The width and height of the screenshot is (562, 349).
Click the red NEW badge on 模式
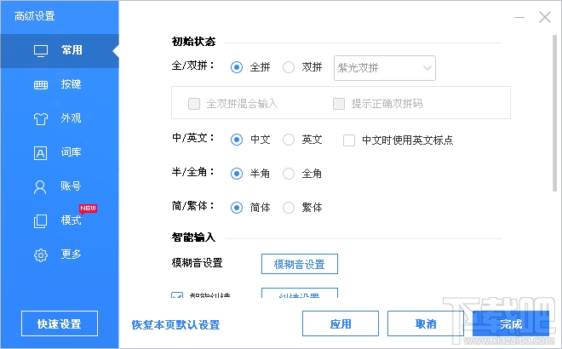pyautogui.click(x=88, y=209)
